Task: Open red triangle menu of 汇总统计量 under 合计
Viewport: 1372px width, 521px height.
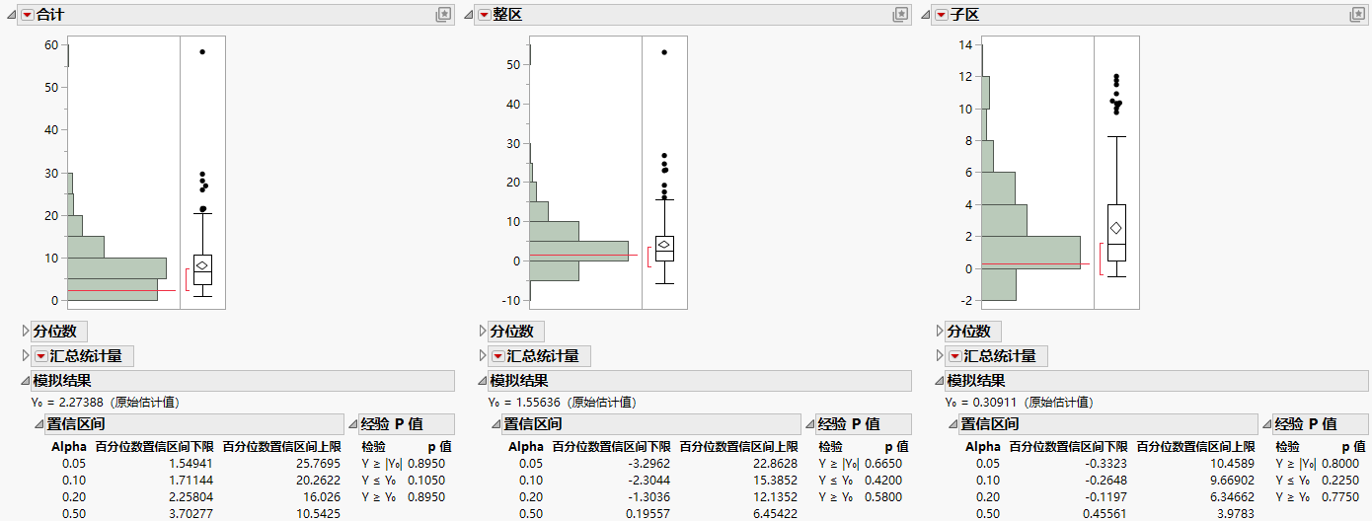Action: point(40,356)
